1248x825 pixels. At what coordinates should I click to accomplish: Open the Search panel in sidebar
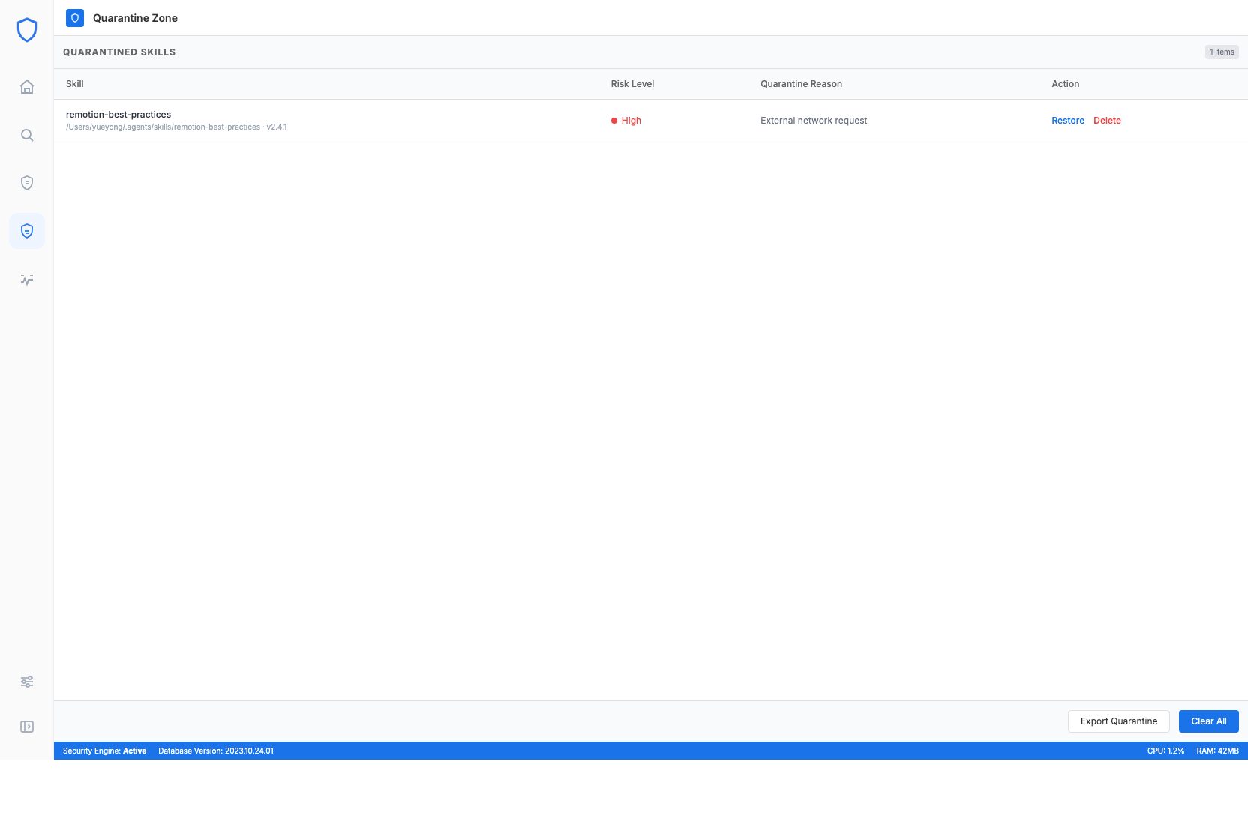pos(27,135)
